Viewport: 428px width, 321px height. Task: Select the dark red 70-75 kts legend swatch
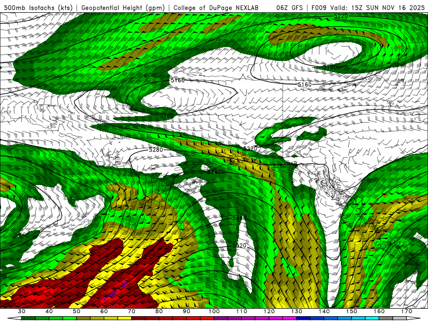click(x=139, y=318)
